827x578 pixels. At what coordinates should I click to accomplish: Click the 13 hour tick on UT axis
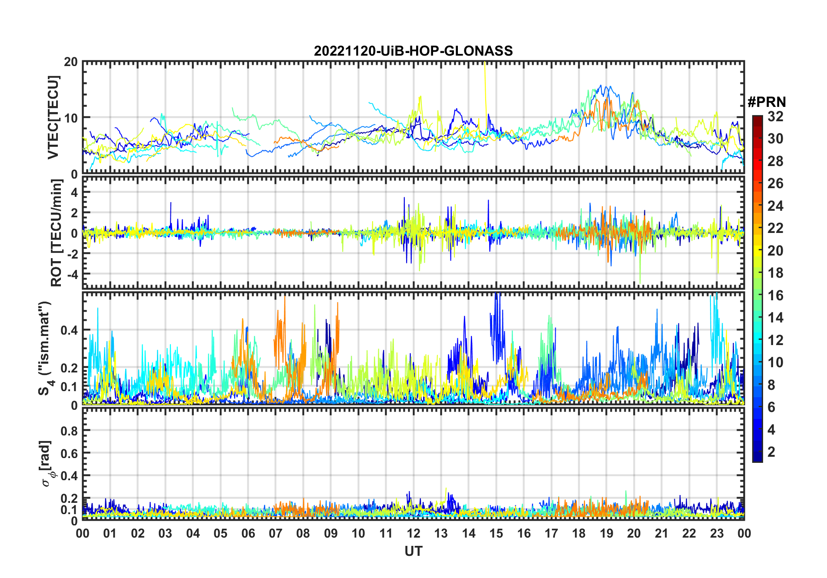click(441, 533)
